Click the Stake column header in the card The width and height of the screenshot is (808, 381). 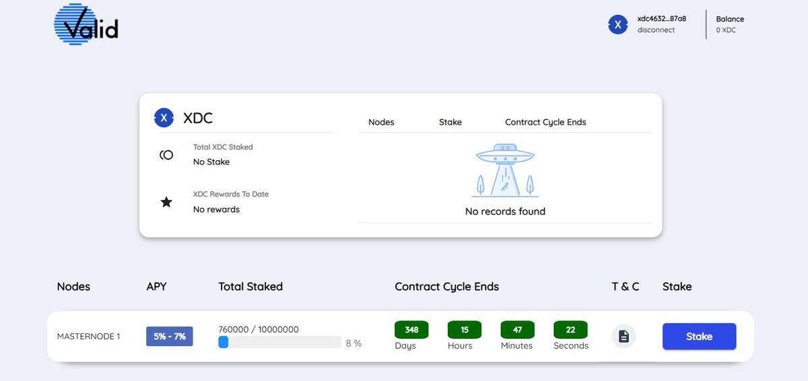(x=450, y=122)
